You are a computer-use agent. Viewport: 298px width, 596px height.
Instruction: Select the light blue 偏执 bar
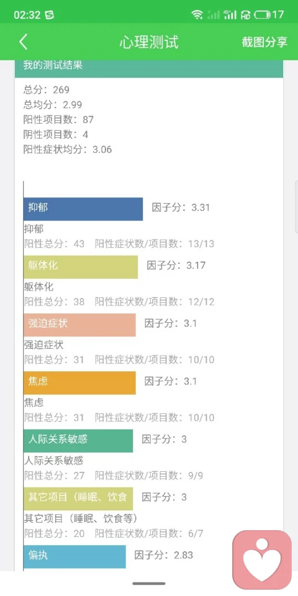pos(74,556)
